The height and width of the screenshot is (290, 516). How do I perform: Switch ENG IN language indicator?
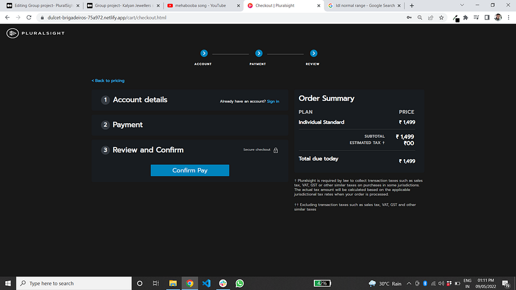[467, 284]
